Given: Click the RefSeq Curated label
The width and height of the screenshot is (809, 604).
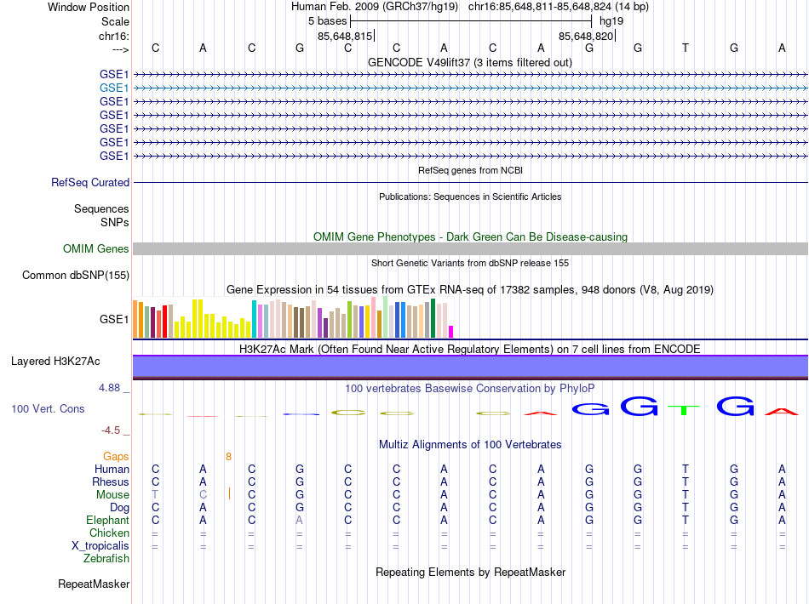Looking at the screenshot, I should pyautogui.click(x=90, y=182).
